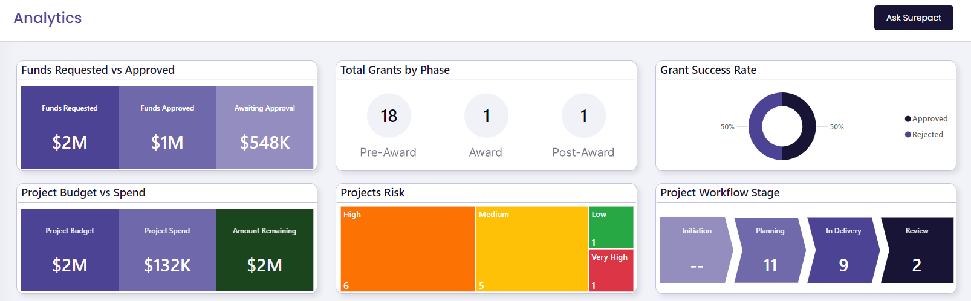Select the green Amount Remaining tile

265,250
